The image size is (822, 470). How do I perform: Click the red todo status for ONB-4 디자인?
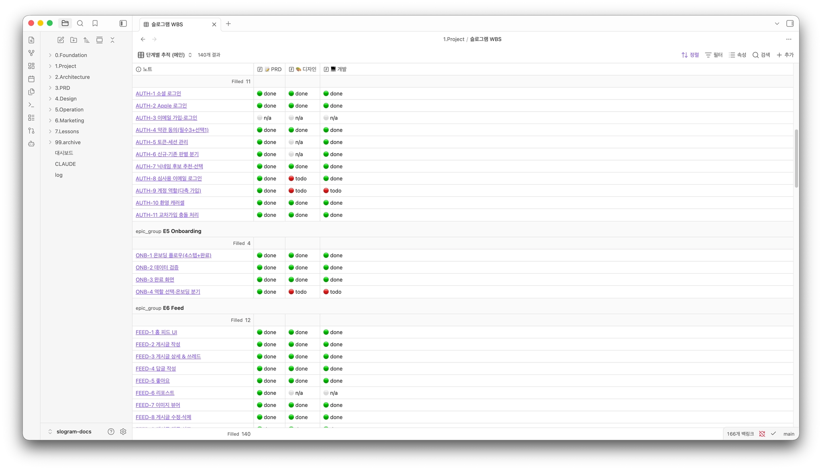pyautogui.click(x=297, y=292)
